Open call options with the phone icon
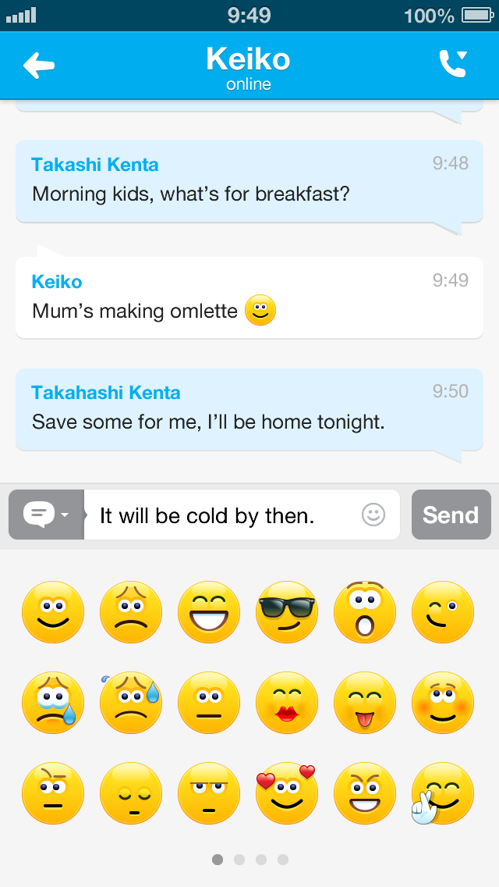Screen dimensions: 499x887 click(x=453, y=64)
